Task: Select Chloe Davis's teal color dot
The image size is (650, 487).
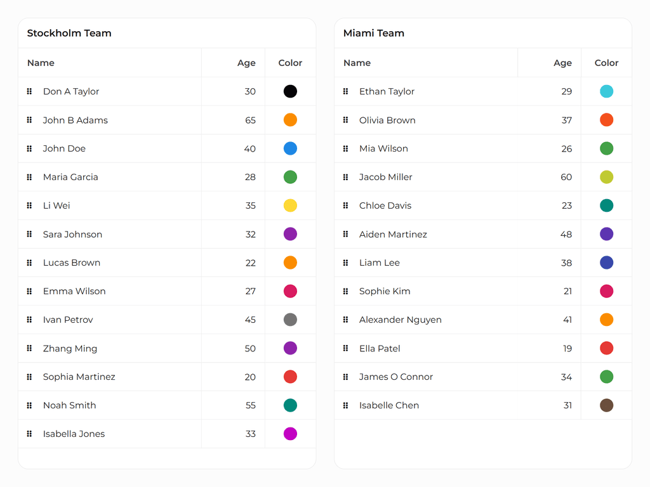Action: pyautogui.click(x=606, y=205)
